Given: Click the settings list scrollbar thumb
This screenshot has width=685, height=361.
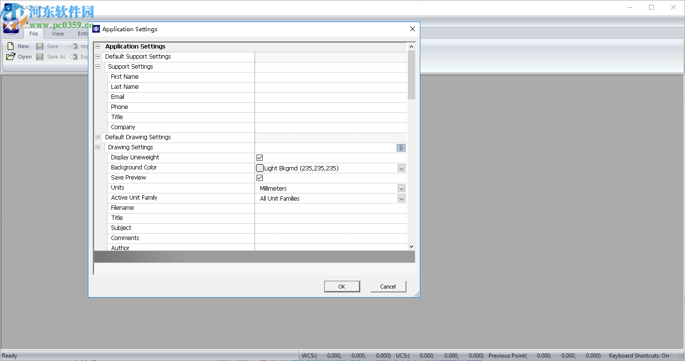Looking at the screenshot, I should pyautogui.click(x=411, y=75).
